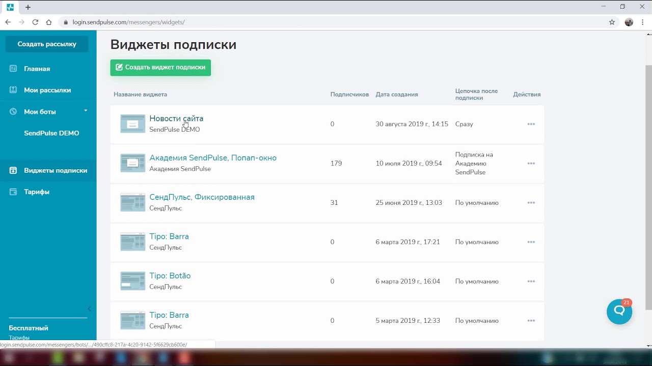Click the Мои рассылки icon in sidebar

click(13, 90)
